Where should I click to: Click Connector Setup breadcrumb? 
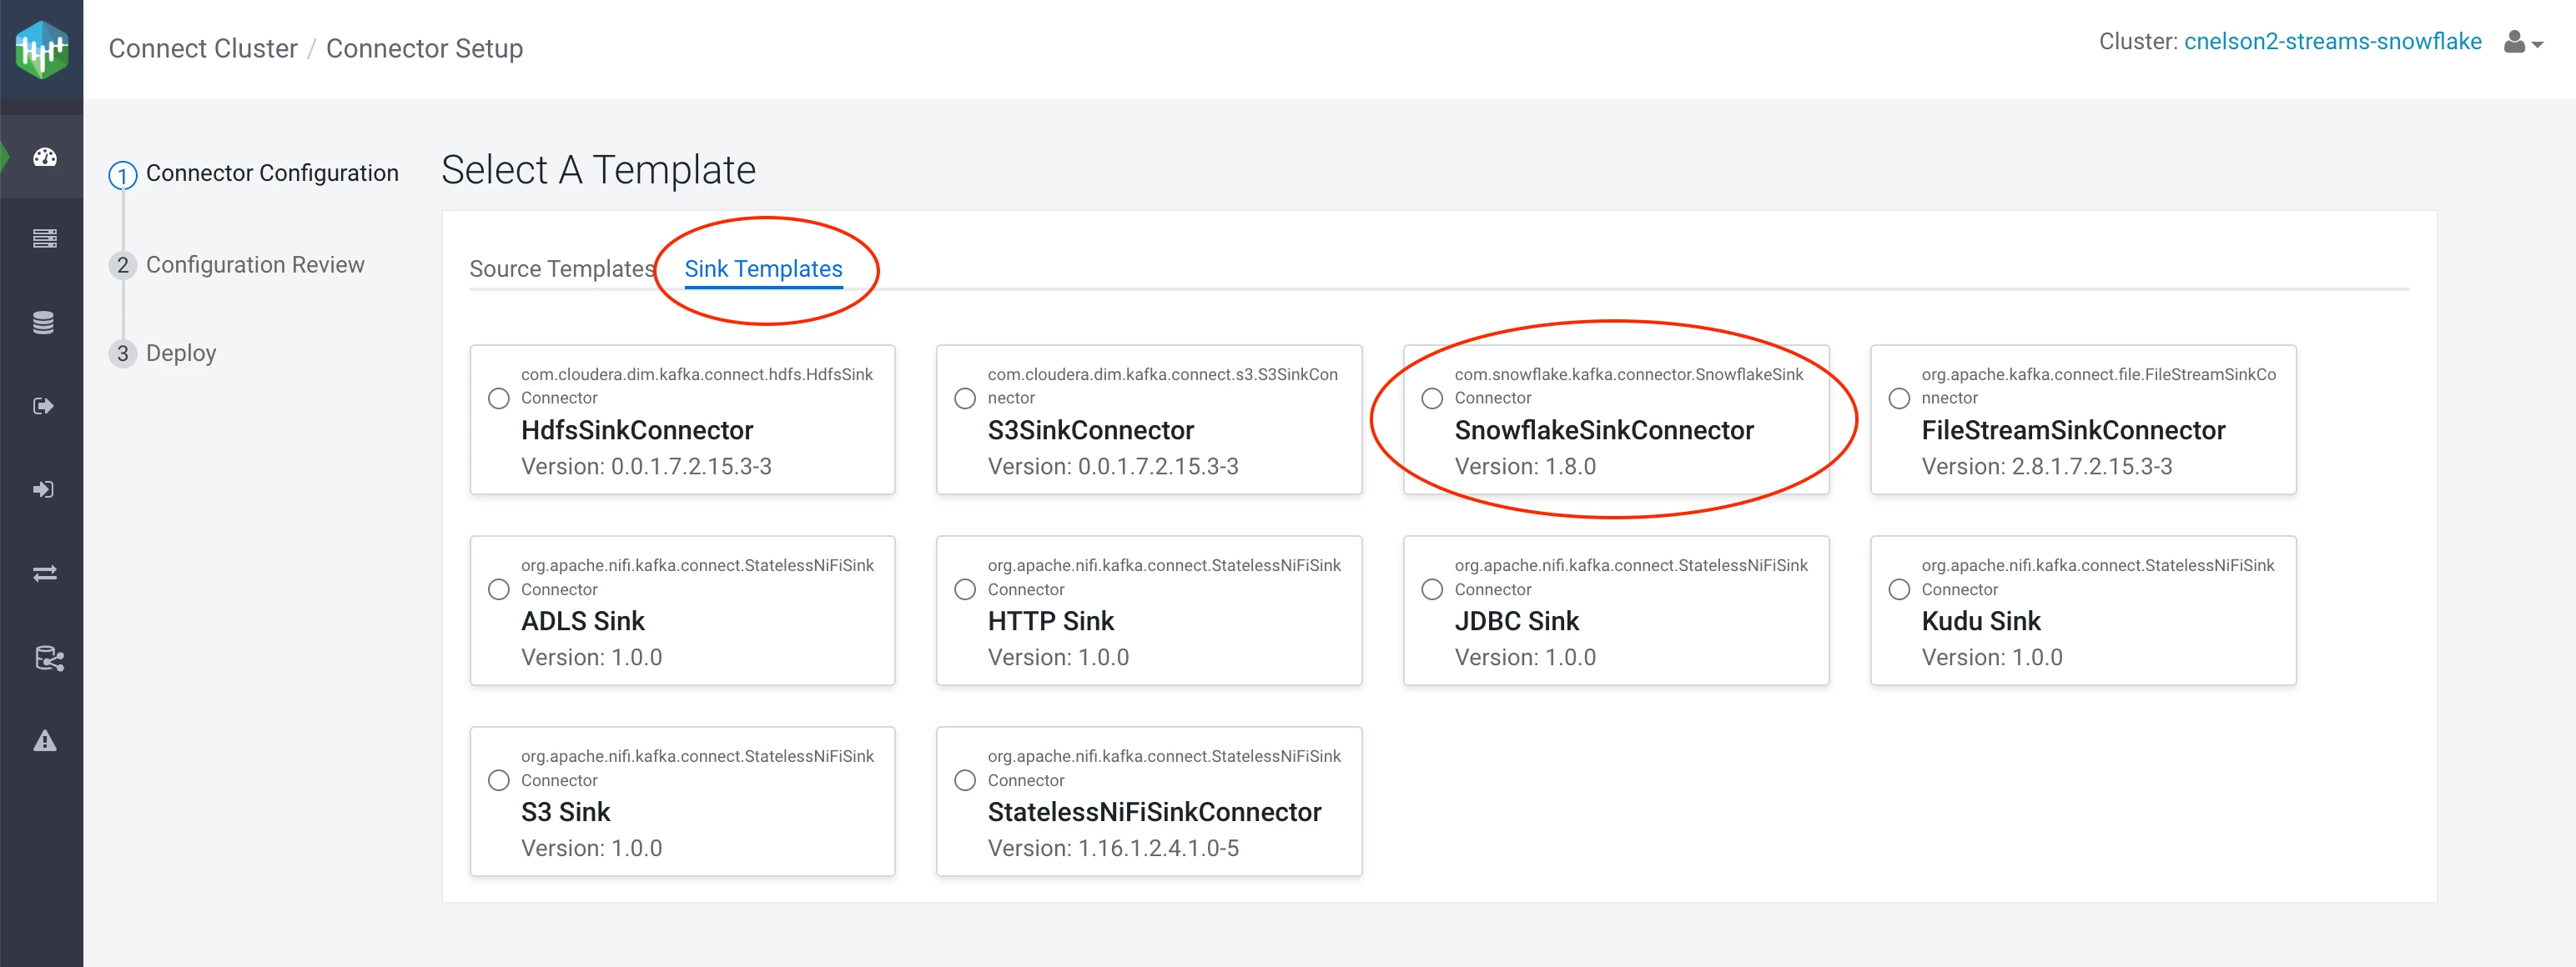[424, 48]
